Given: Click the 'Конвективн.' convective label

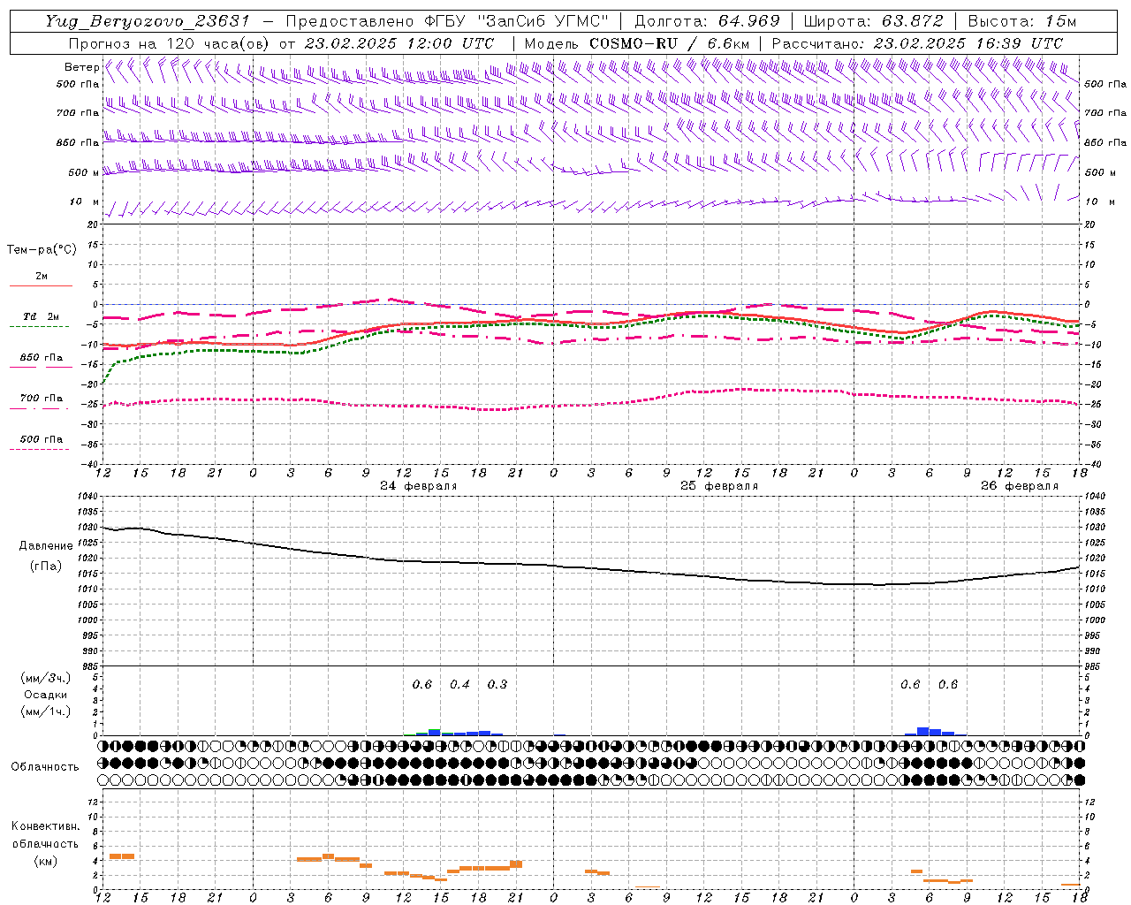Looking at the screenshot, I should pos(46,826).
